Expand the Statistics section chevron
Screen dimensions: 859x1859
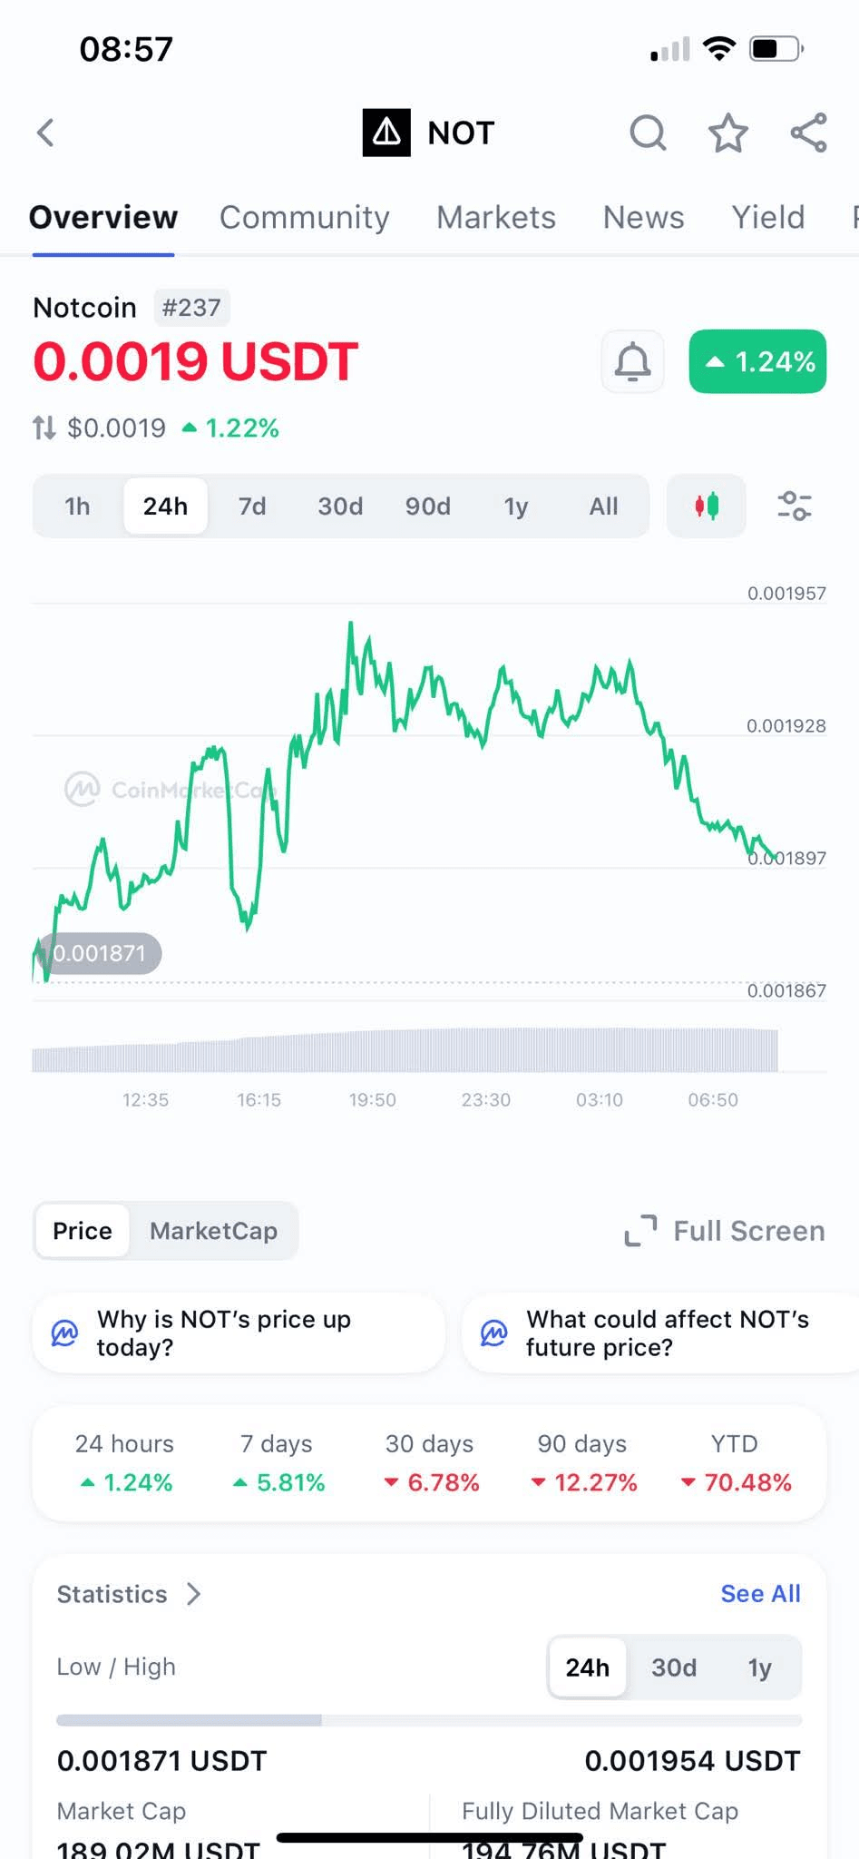tap(193, 1594)
